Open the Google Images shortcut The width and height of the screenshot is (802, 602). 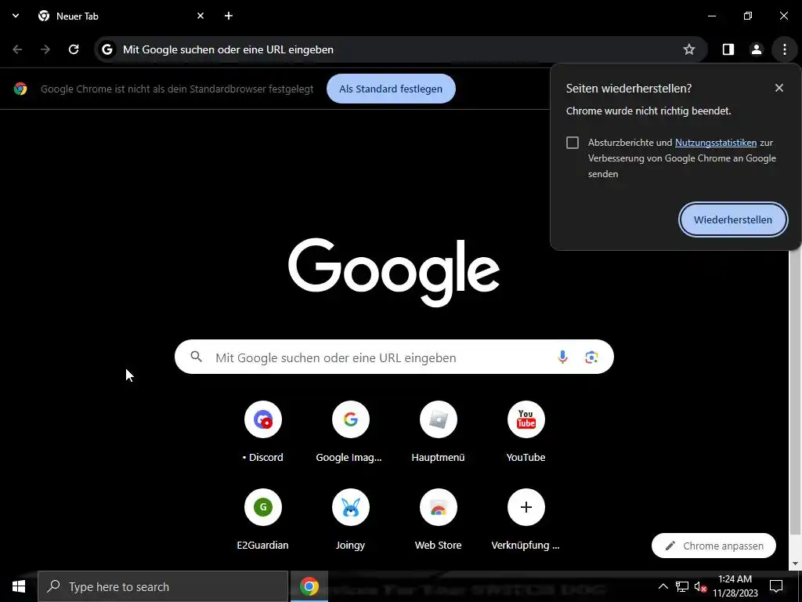point(350,432)
